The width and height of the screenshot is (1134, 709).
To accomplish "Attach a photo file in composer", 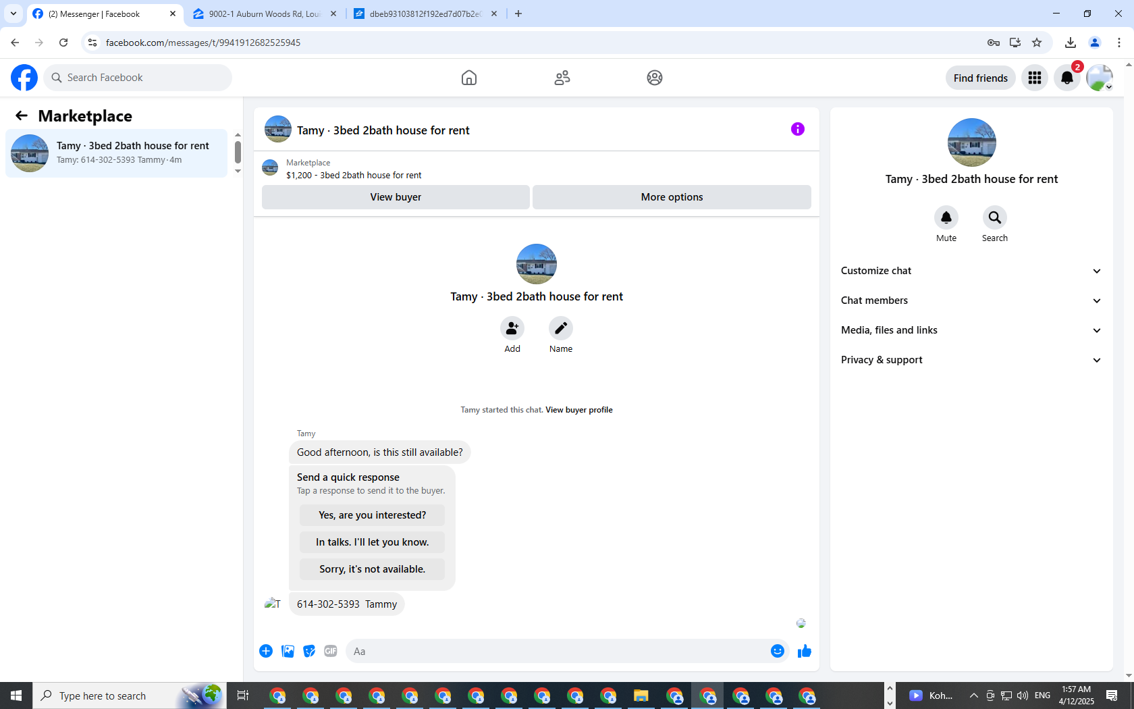I will coord(288,651).
